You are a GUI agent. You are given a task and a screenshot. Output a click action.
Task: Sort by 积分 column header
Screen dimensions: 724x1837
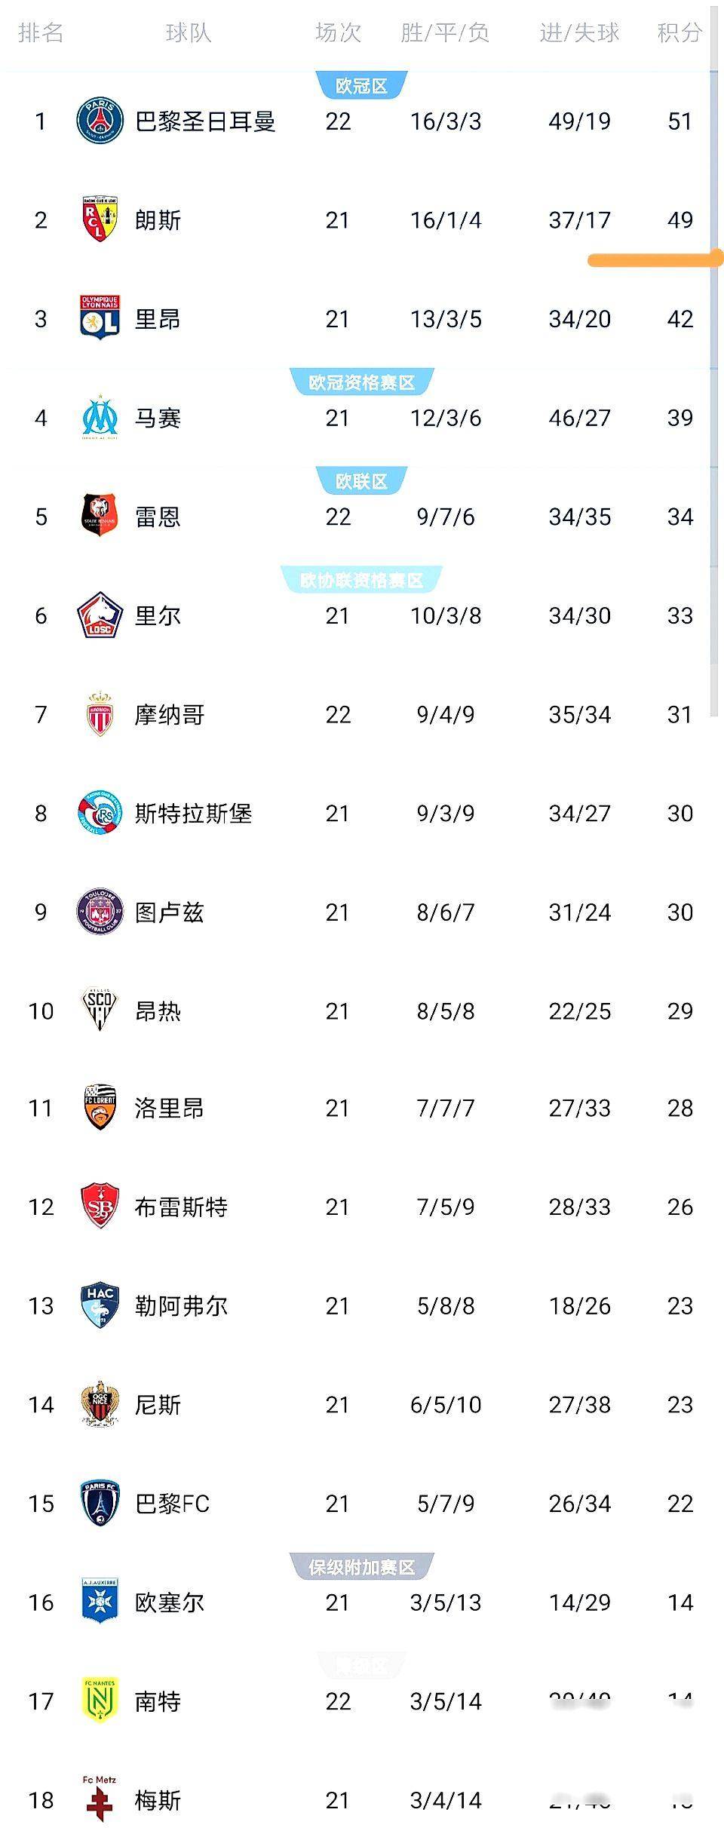(x=680, y=32)
